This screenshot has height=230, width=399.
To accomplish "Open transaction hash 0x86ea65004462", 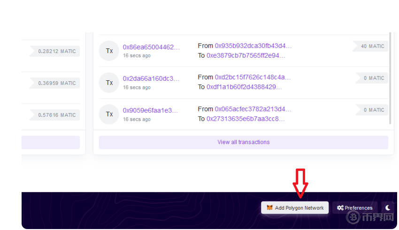I will tap(151, 47).
